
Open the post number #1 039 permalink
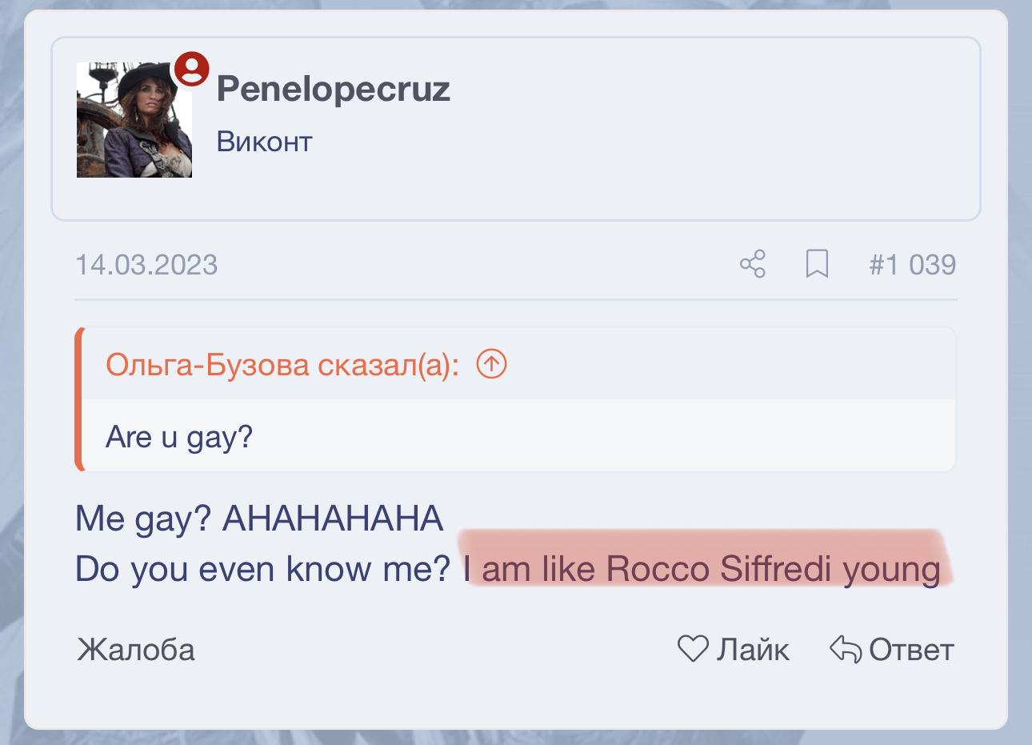tap(912, 265)
